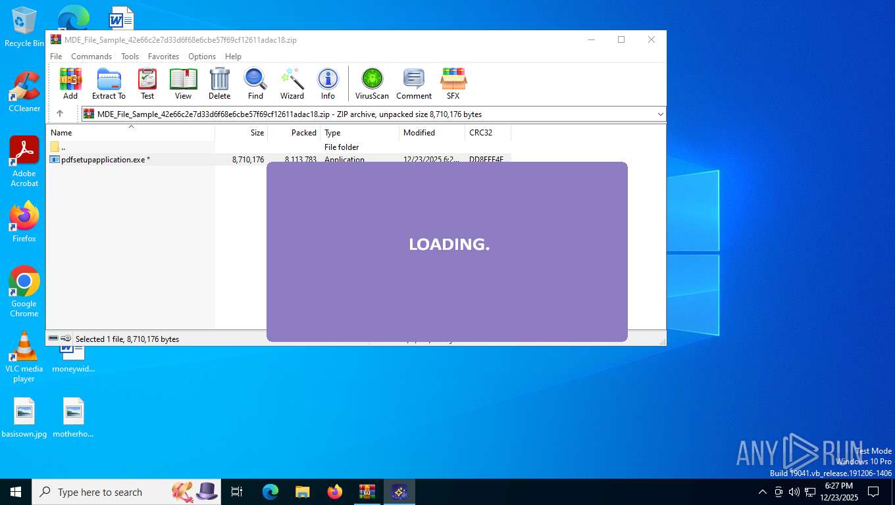Show archive Info icon
This screenshot has width=895, height=505.
328,84
